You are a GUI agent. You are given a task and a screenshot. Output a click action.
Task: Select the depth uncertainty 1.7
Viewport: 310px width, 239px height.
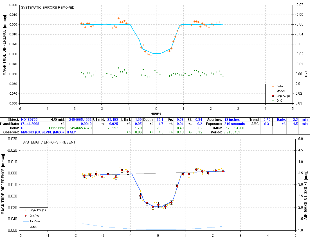pos(161,124)
